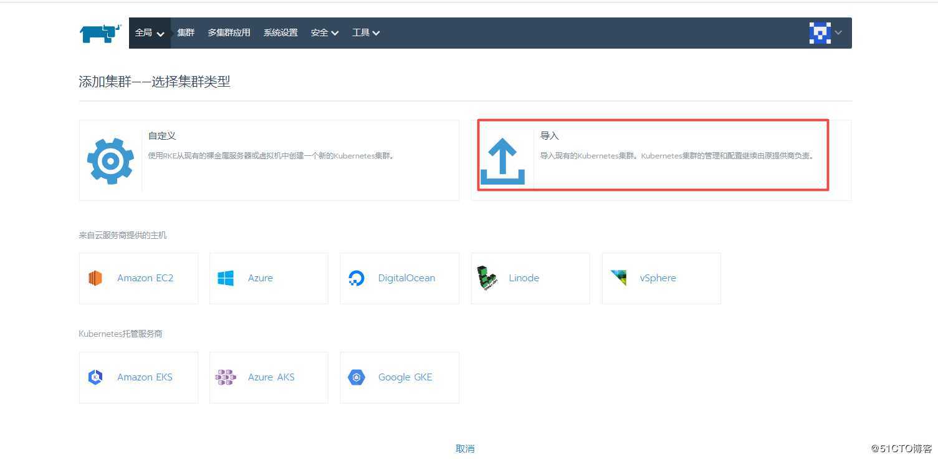Expand the 工具 dropdown menu
This screenshot has height=459, width=938.
366,33
